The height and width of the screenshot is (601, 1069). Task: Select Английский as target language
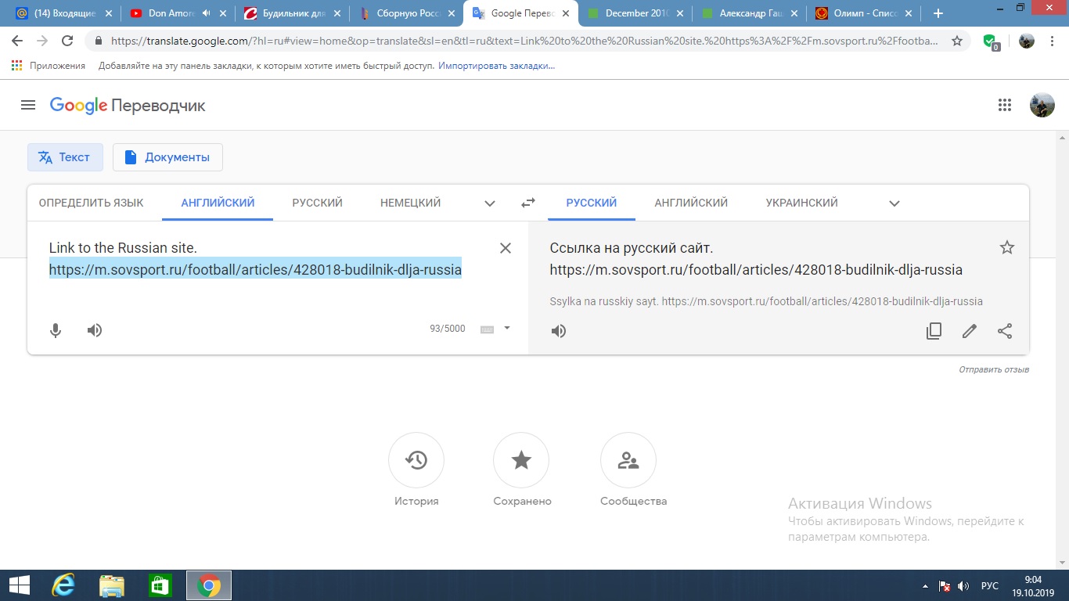pos(691,203)
